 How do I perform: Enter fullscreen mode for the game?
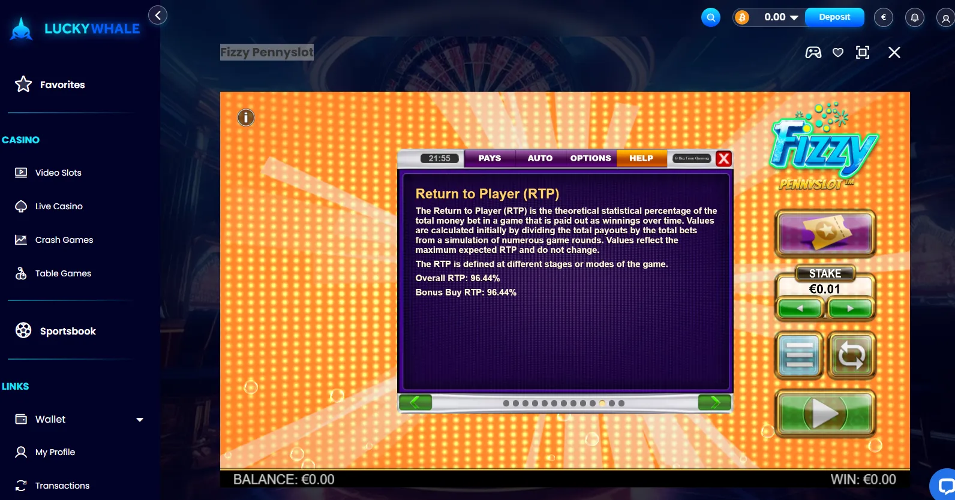tap(863, 52)
